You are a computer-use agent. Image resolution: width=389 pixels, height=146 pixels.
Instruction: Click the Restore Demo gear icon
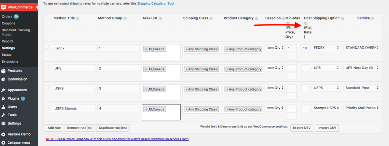click(x=3, y=134)
